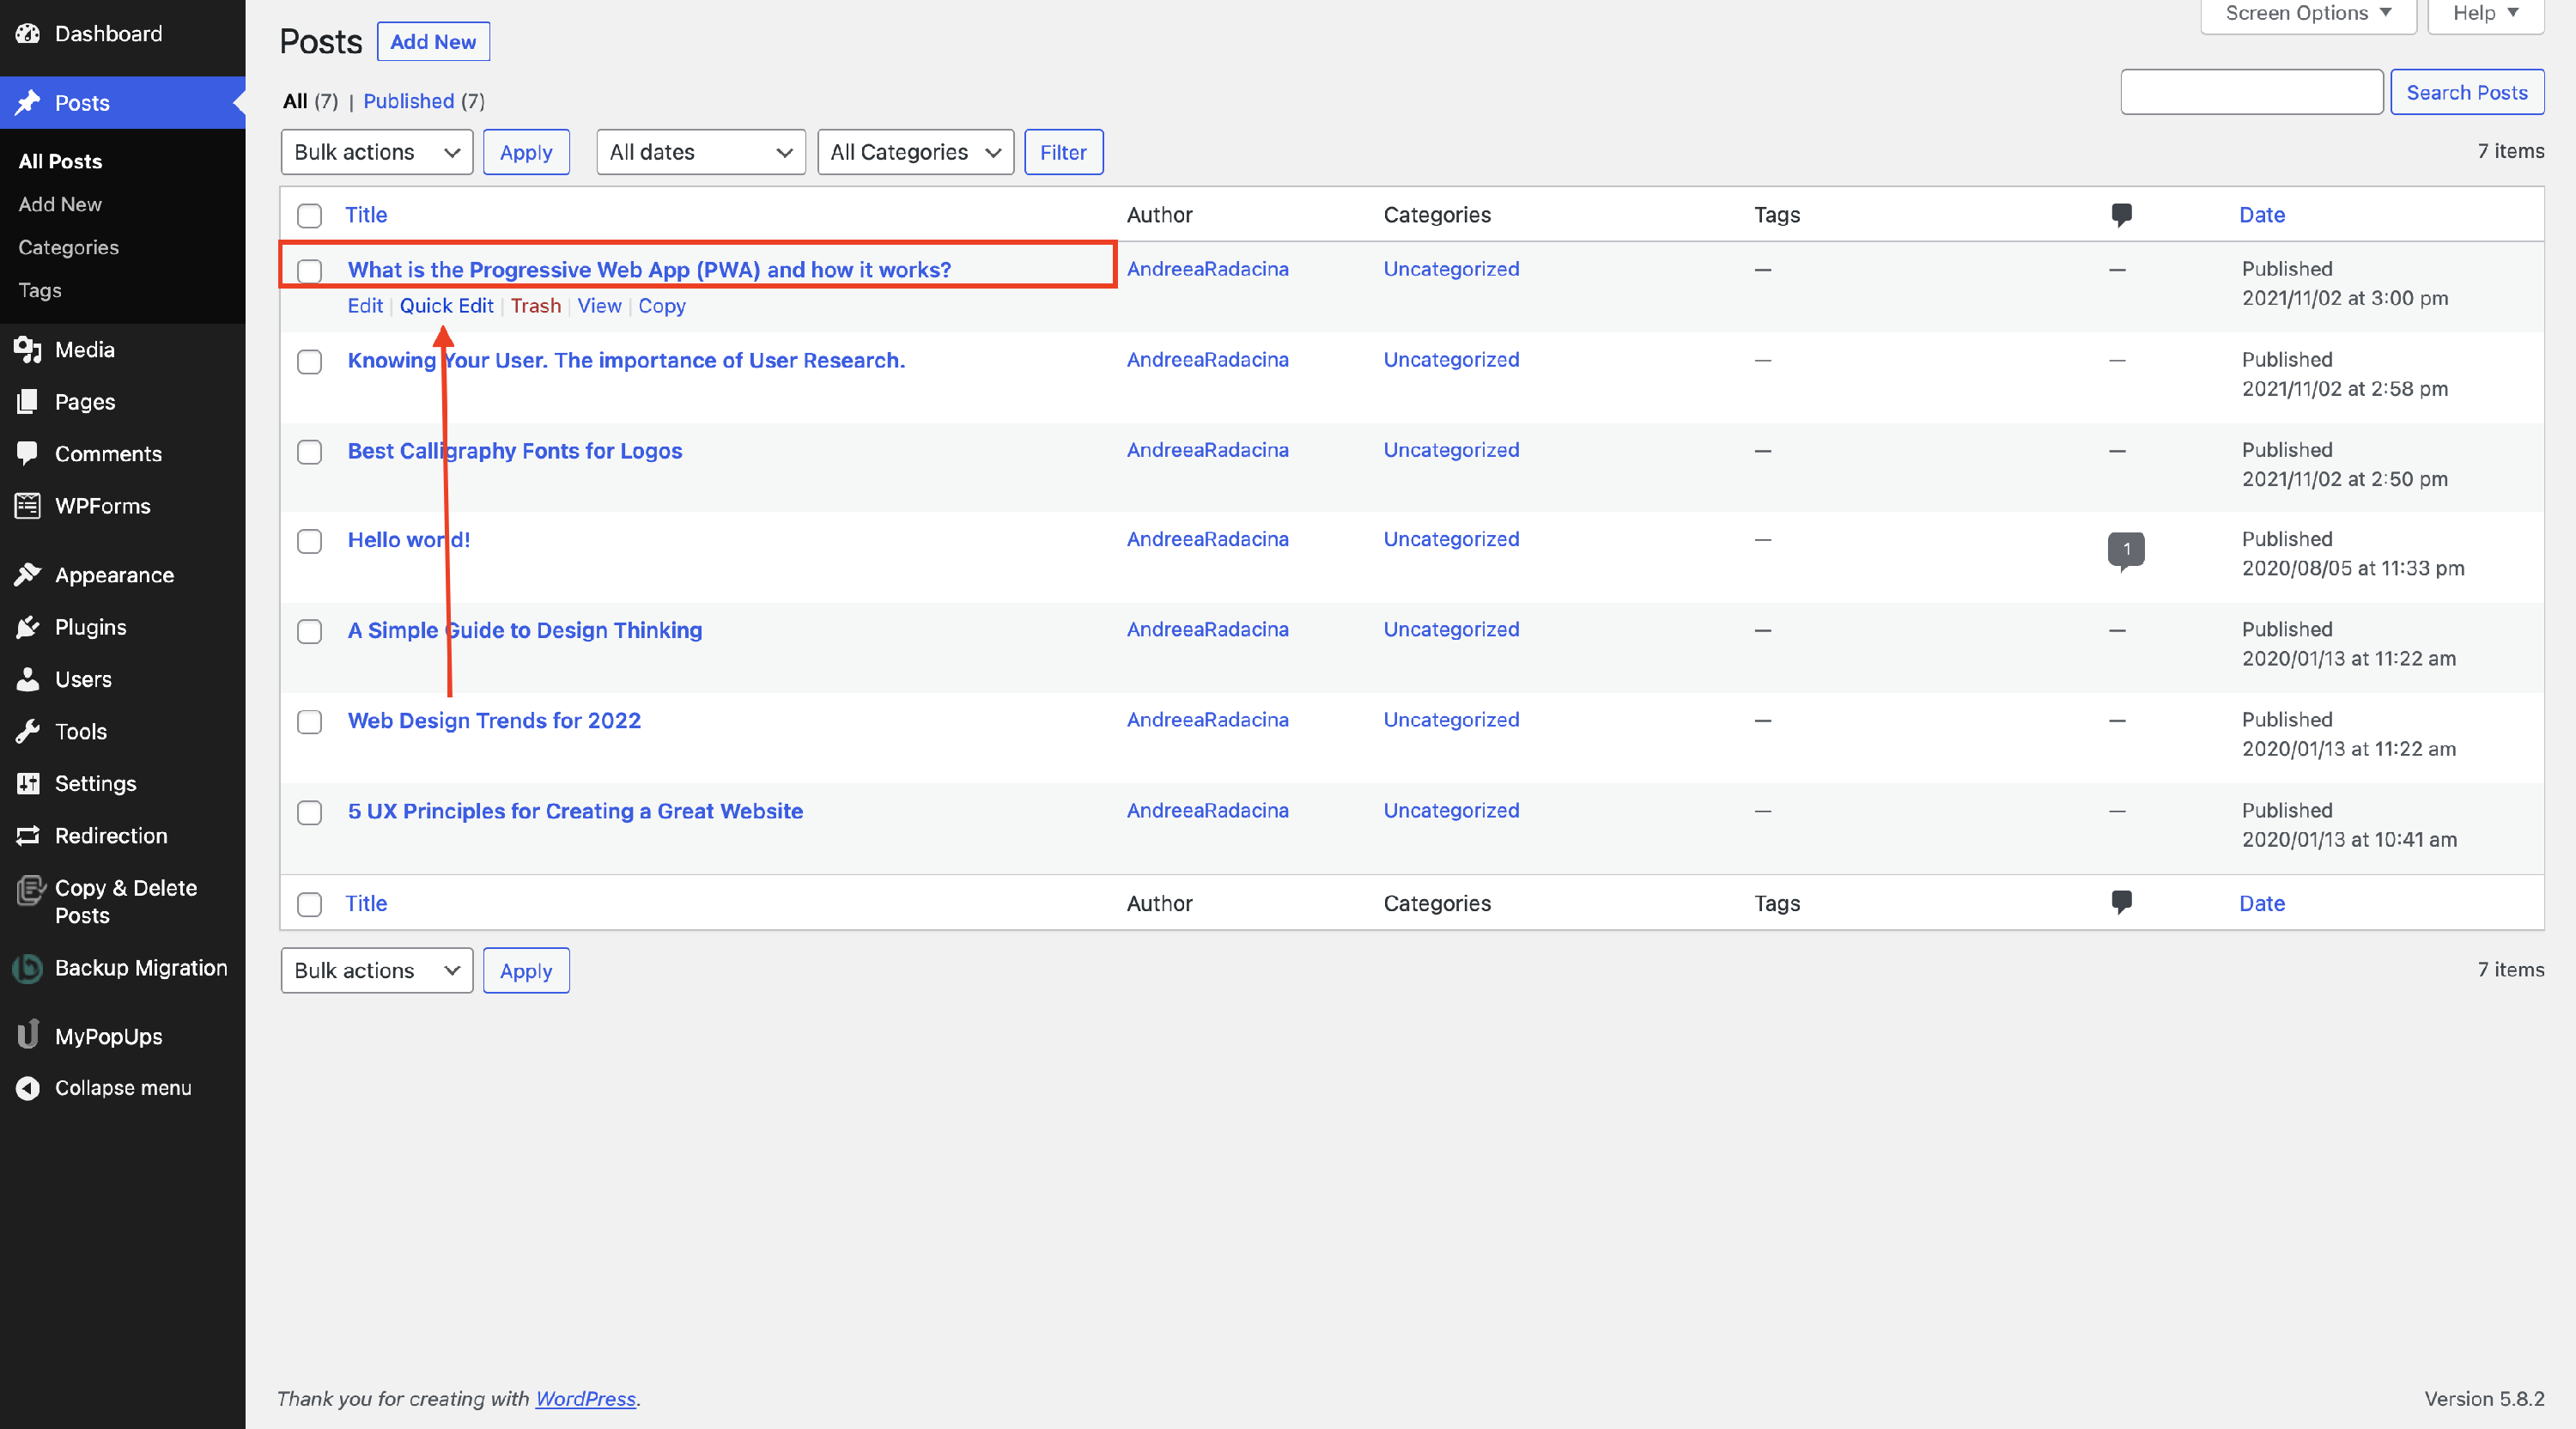Screen dimensions: 2576x1429
Task: Check the box for Best Calligraphy Fonts post
Action: [309, 452]
